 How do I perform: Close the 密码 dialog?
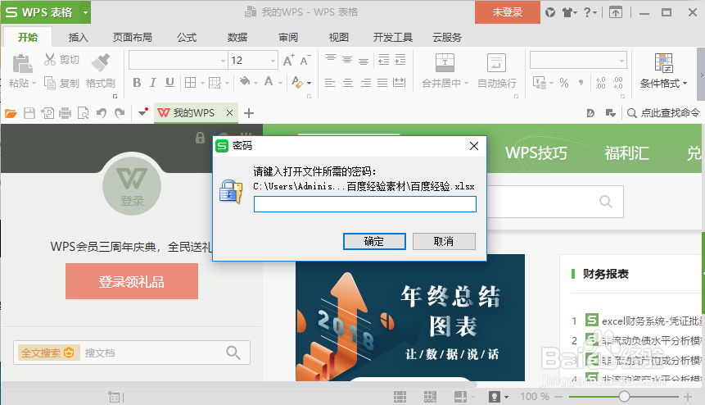click(x=474, y=146)
